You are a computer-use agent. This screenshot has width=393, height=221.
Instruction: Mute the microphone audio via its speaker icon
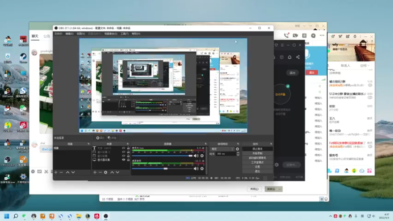tap(196, 156)
